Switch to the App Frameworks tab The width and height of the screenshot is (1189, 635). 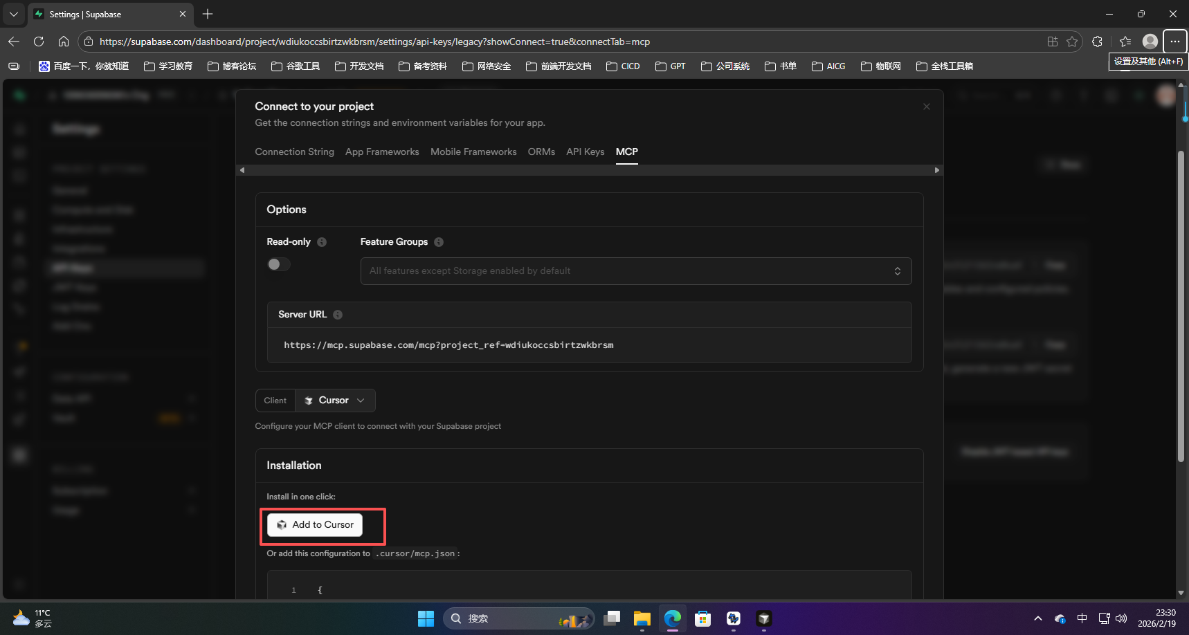tap(382, 151)
